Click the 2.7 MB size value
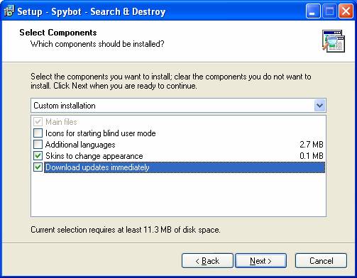Screen dimensions: 357x278 pos(312,145)
